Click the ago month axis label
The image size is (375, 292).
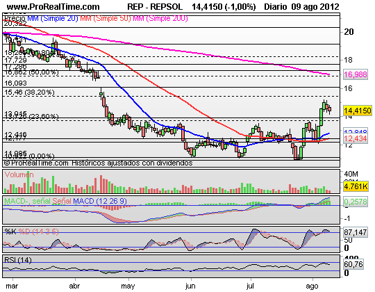(312, 286)
